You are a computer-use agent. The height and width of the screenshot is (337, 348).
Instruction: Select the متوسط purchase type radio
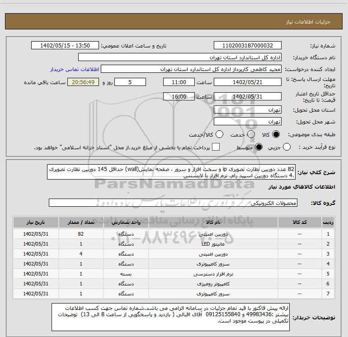259,147
